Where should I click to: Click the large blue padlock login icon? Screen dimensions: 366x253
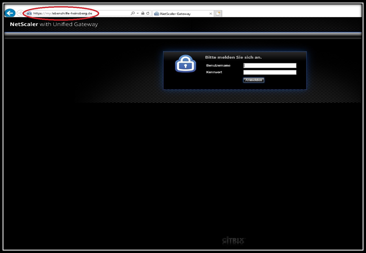(185, 64)
